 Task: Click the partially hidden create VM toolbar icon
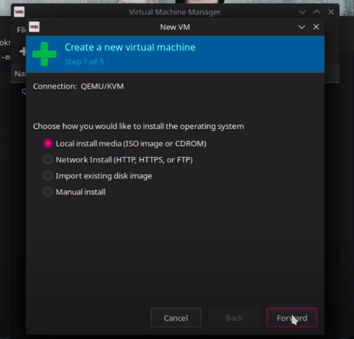(x=23, y=51)
